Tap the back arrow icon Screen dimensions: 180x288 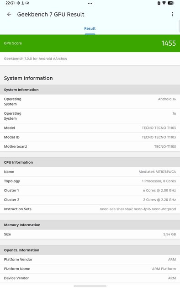[x=9, y=14]
